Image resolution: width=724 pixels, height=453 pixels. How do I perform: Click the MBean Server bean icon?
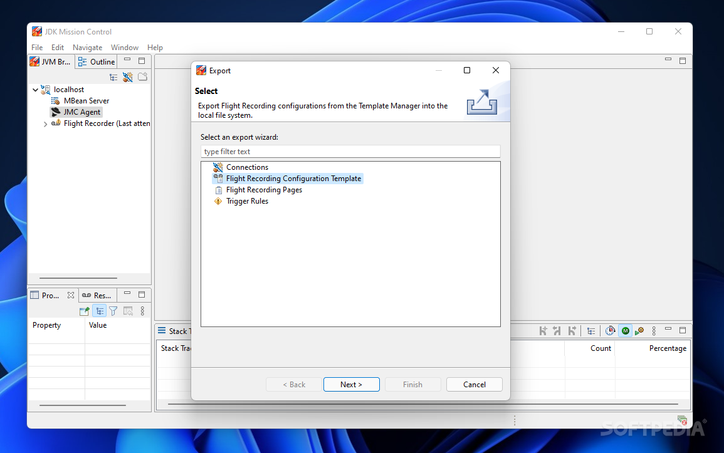55,101
